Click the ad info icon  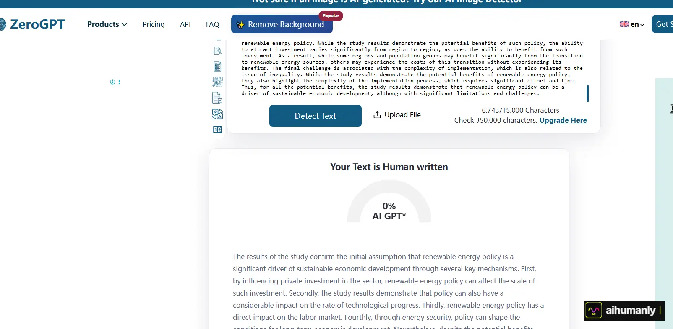112,82
